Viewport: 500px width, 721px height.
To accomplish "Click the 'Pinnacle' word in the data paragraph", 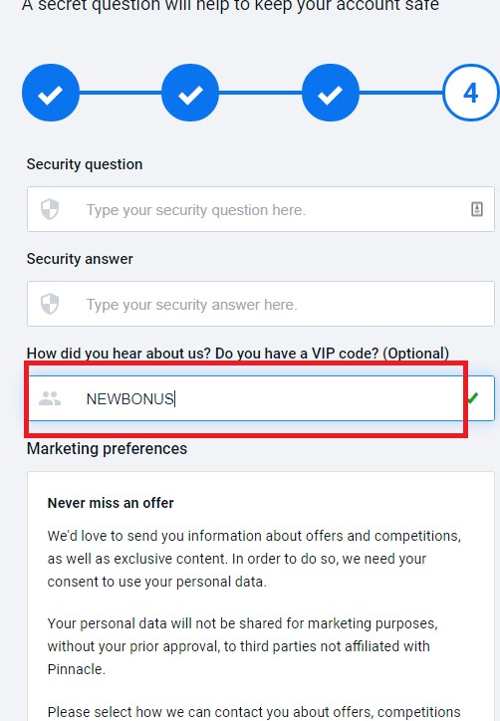I will pyautogui.click(x=77, y=669).
